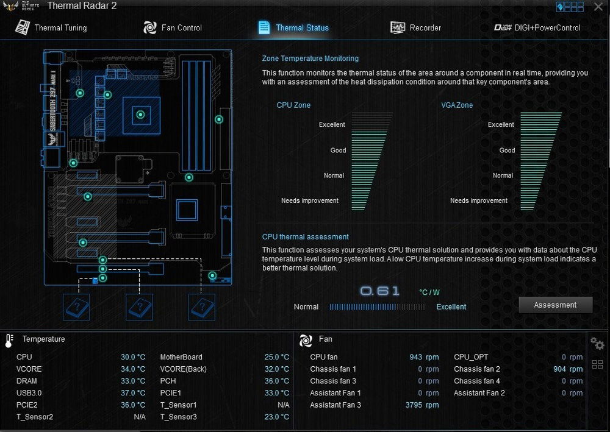Click the grid view icon below the gear
610x432 pixels.
point(597,364)
